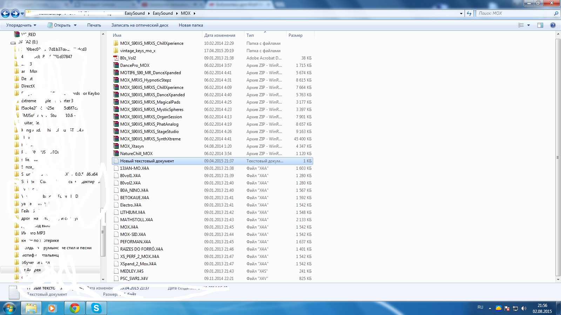Click the archive icon of MOTIF6_S90_MR_DanceXpanded
561x315 pixels.
116,73
